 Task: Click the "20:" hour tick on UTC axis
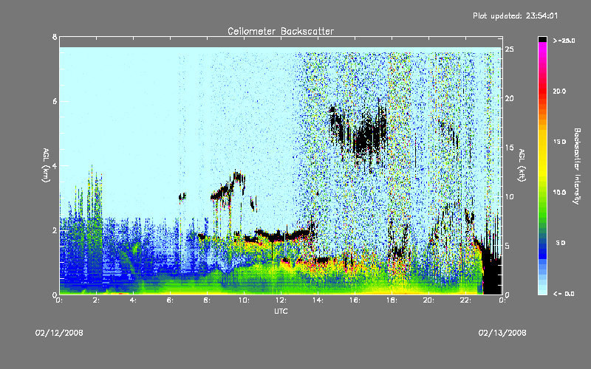tap(428, 300)
